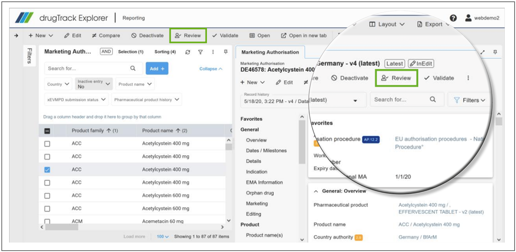Select Overview in the section navigation

tap(256, 140)
